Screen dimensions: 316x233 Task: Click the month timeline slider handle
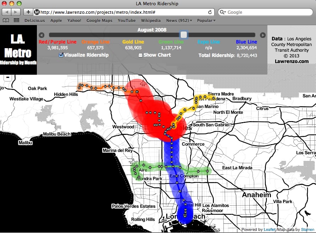(184, 35)
